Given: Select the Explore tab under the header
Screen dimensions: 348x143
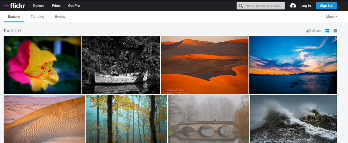Looking at the screenshot, I should click(x=14, y=17).
